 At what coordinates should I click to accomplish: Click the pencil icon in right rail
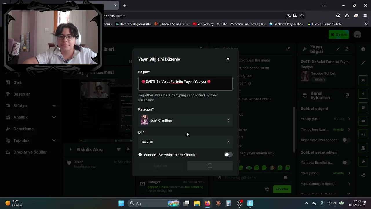[363, 63]
